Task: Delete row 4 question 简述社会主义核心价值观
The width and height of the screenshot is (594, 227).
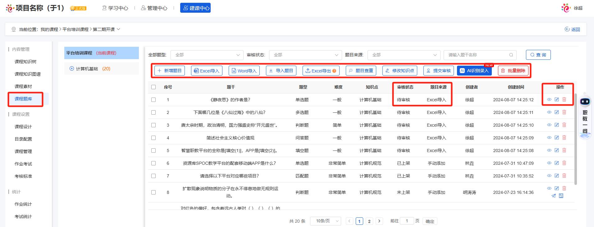Action: pyautogui.click(x=564, y=138)
